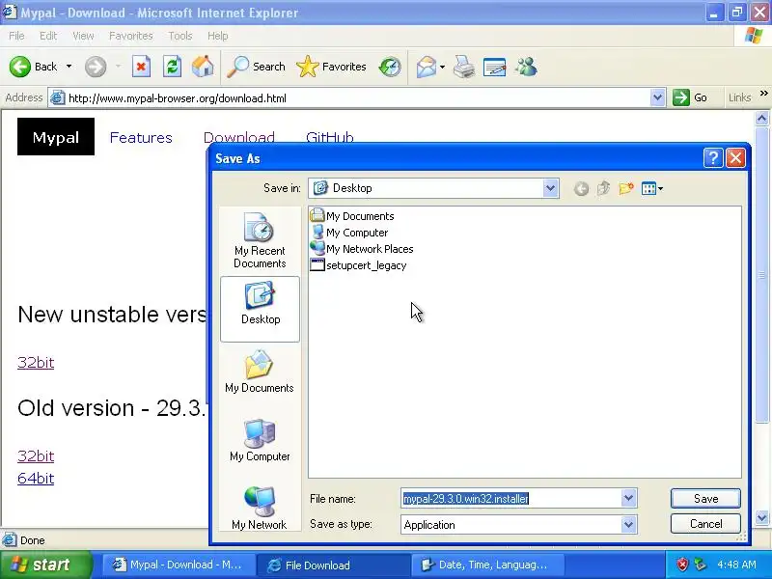The width and height of the screenshot is (772, 579).
Task: Open the Home page icon in IE
Action: click(x=203, y=67)
